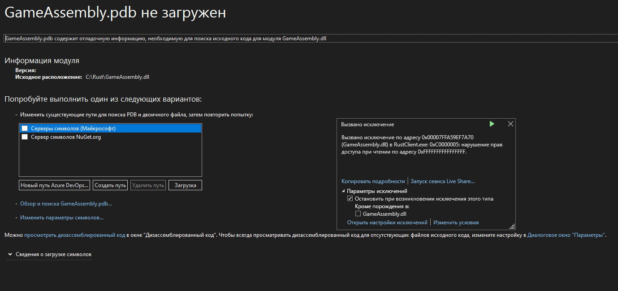Viewport: 618px width, 291px height.
Task: Click the 'Создать путь' button
Action: 110,185
